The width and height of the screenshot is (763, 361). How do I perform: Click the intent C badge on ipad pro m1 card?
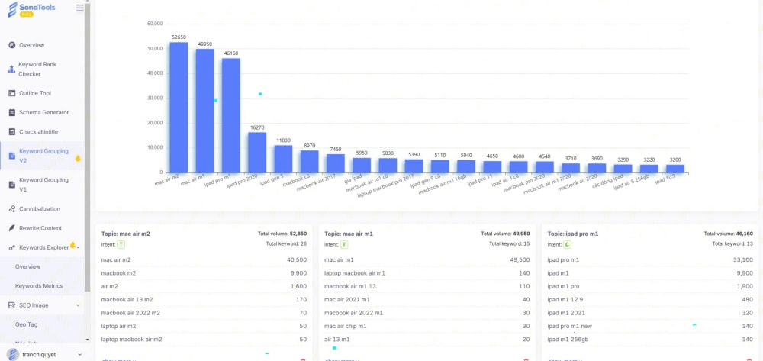click(567, 244)
